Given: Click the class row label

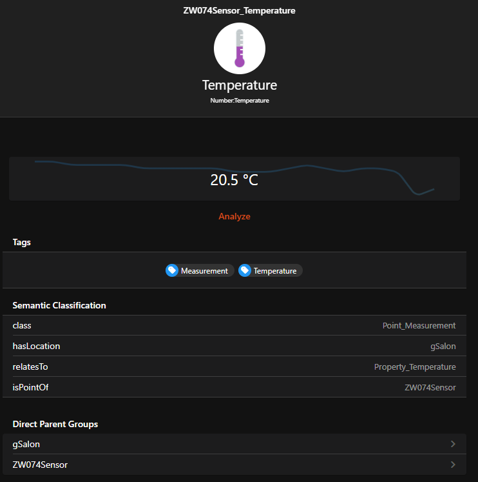Looking at the screenshot, I should (x=22, y=326).
